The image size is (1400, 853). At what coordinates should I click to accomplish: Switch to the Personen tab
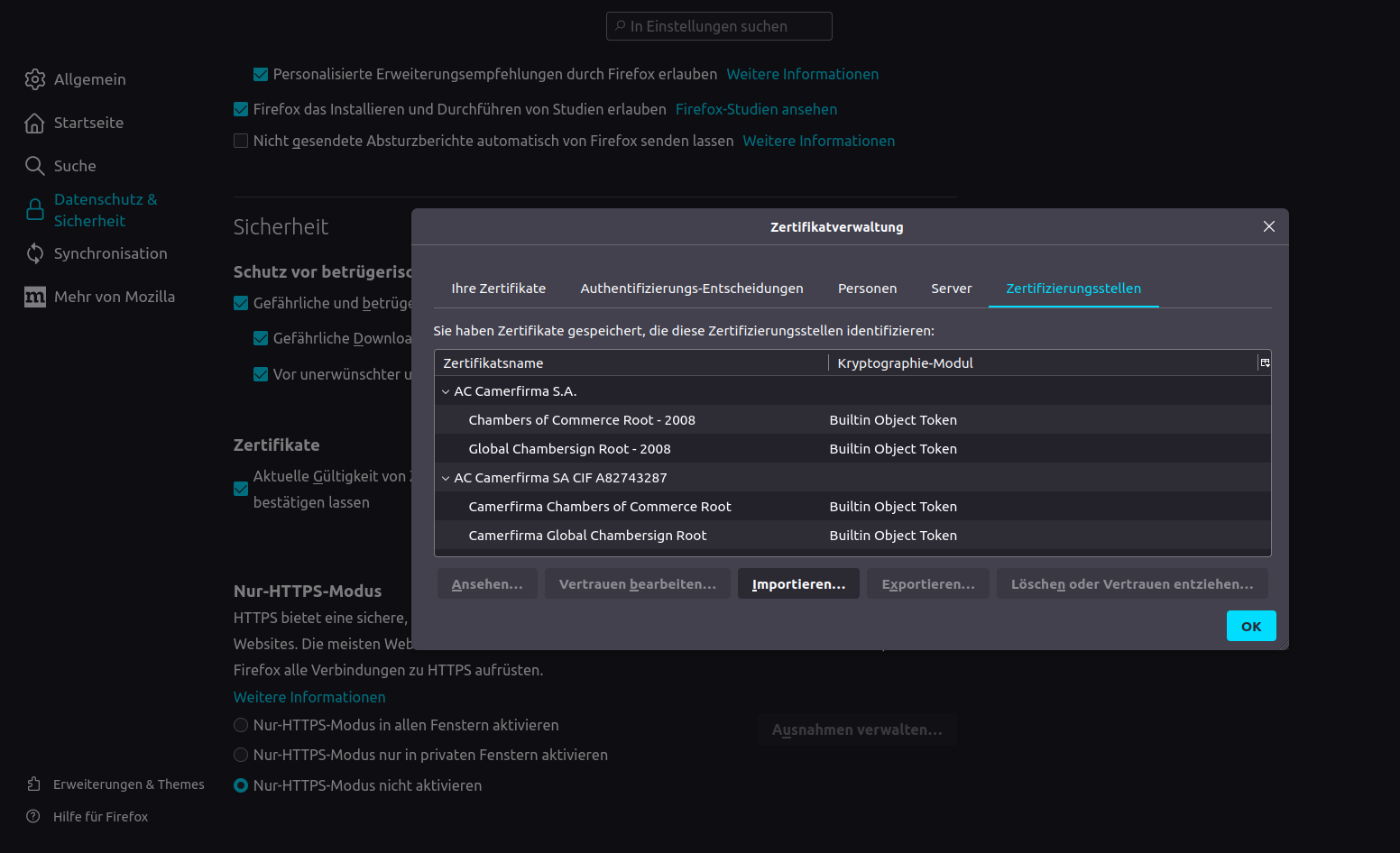click(x=867, y=288)
